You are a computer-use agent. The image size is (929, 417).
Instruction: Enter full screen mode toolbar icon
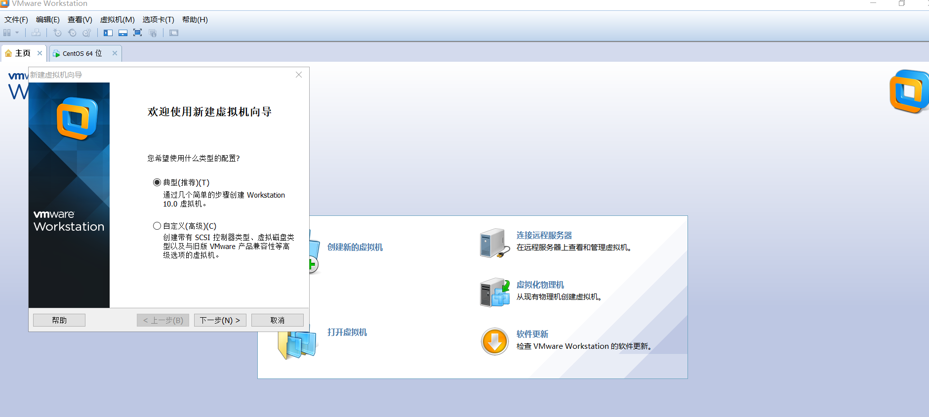[x=138, y=33]
